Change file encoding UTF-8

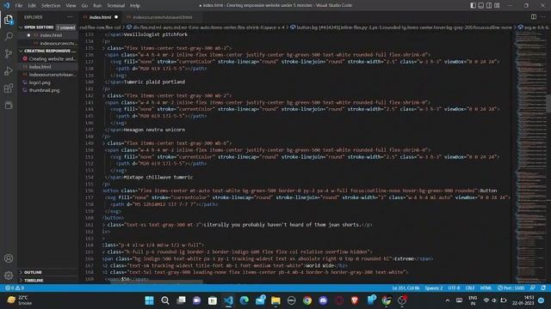tap(454, 288)
